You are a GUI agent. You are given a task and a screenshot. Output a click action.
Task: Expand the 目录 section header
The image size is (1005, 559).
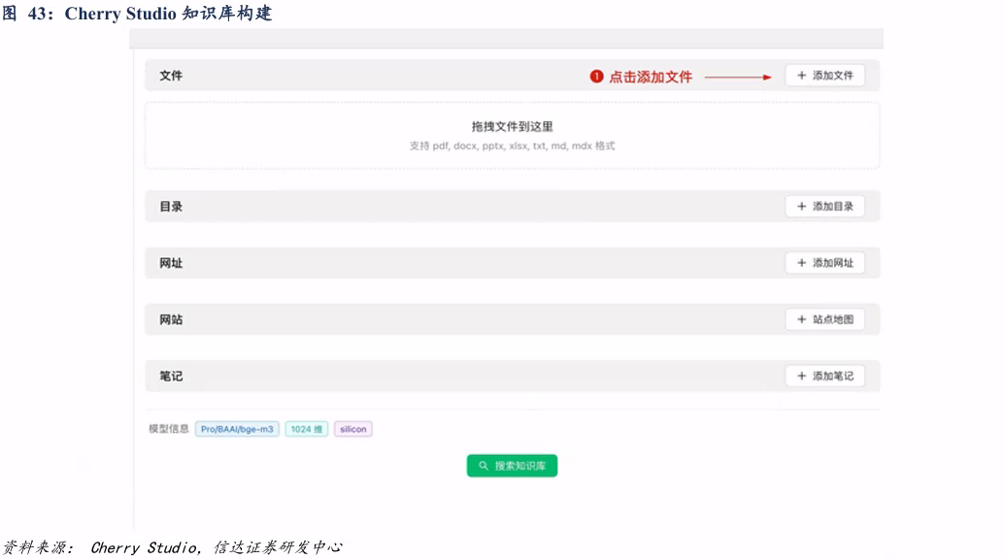coord(171,207)
